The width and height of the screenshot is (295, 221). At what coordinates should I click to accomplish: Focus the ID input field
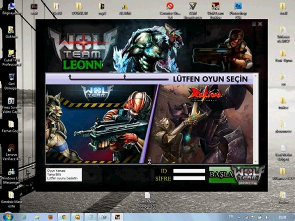189,171
